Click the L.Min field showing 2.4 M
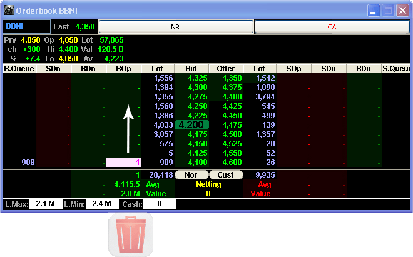The image size is (413, 257). (101, 204)
